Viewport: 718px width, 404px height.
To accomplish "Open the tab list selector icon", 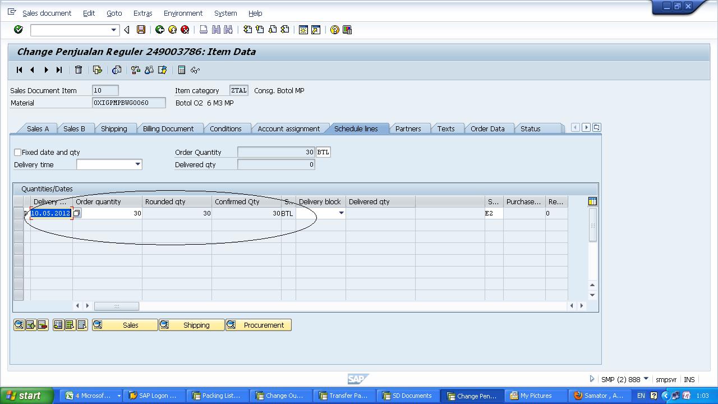I will 596,127.
